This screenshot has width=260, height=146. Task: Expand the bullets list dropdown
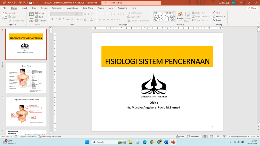[x=103, y=14]
